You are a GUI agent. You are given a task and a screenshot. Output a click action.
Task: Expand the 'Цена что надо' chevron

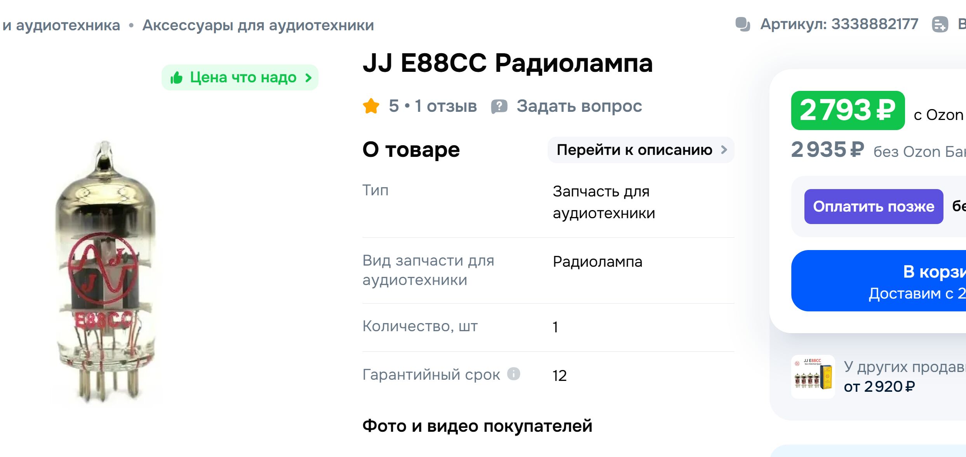pos(308,78)
